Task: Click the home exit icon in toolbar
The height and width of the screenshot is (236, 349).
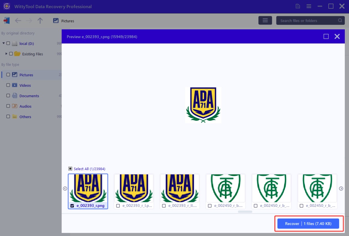Action: click(x=7, y=21)
